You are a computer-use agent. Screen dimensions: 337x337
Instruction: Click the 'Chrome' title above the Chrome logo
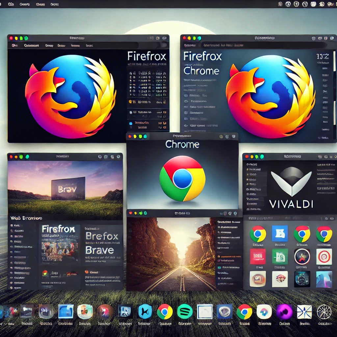182,144
